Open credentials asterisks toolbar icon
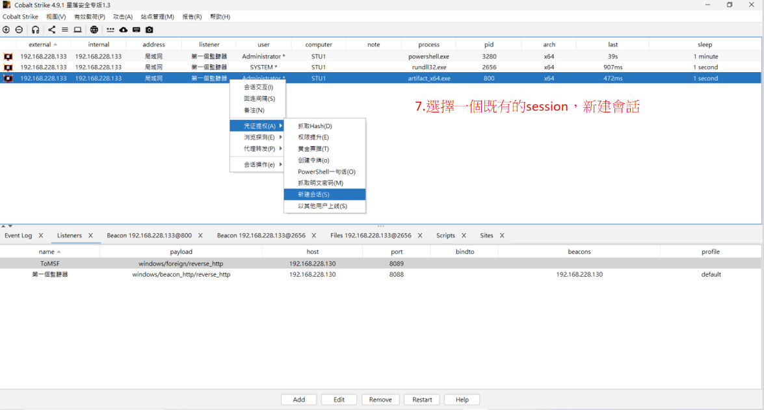 click(x=111, y=30)
